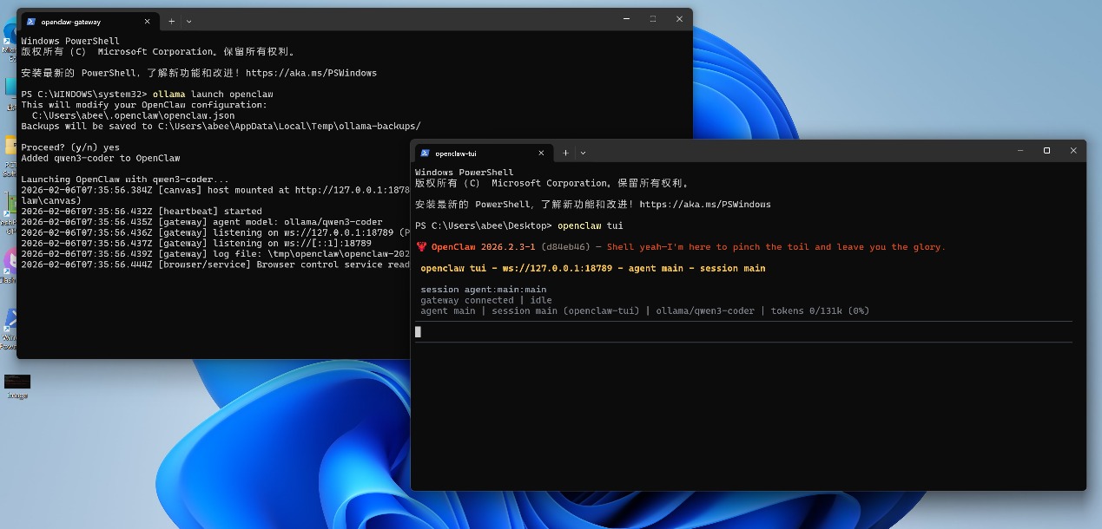1102x529 pixels.
Task: Click 'gateway connected | idle' status line
Action: 486,300
